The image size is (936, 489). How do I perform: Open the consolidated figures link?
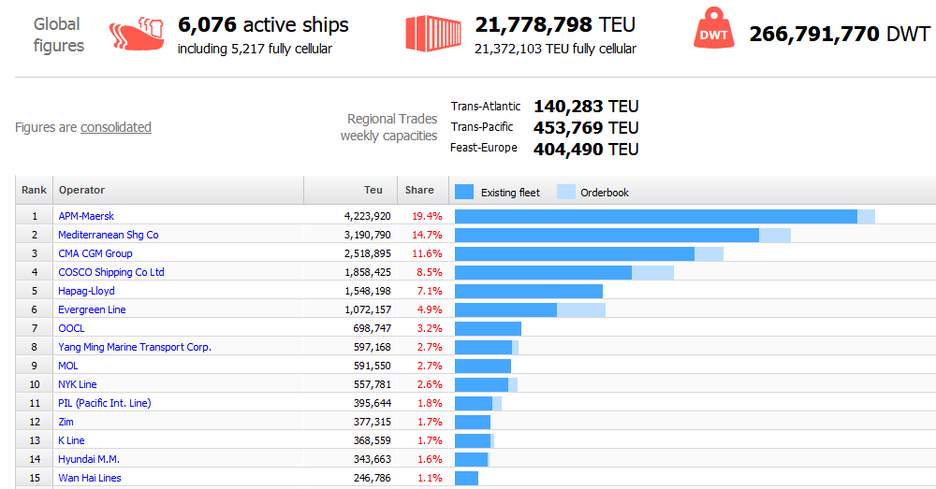116,127
